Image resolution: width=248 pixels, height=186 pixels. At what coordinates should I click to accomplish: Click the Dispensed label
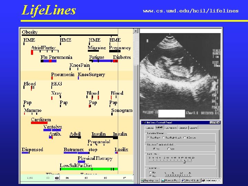32,149
